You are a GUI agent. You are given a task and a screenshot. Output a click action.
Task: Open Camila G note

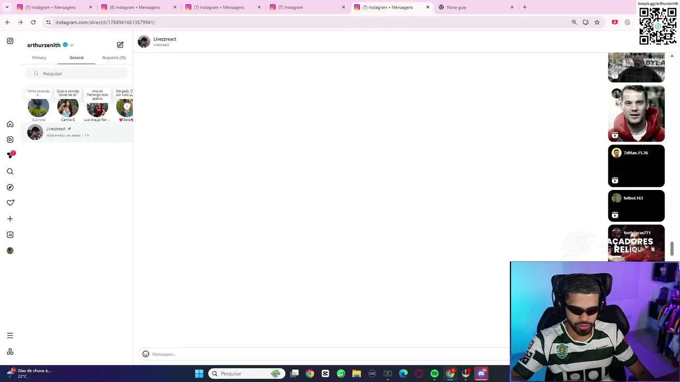tap(68, 108)
